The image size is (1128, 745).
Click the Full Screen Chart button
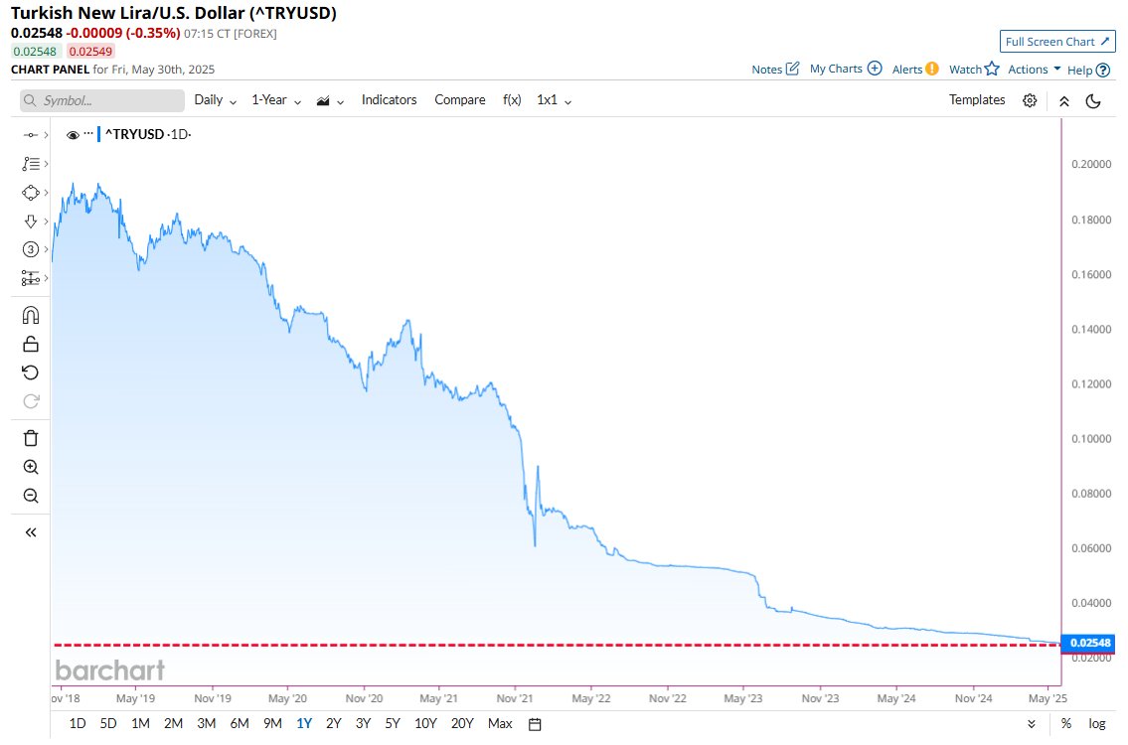(x=1057, y=42)
